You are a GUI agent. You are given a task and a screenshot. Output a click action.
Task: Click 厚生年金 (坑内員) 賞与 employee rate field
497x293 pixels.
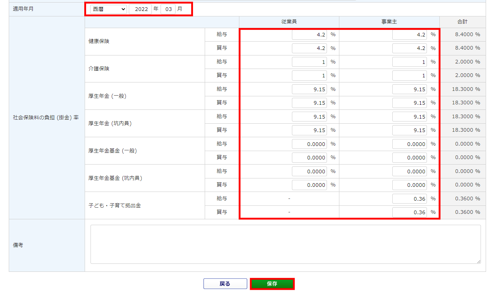tap(309, 130)
